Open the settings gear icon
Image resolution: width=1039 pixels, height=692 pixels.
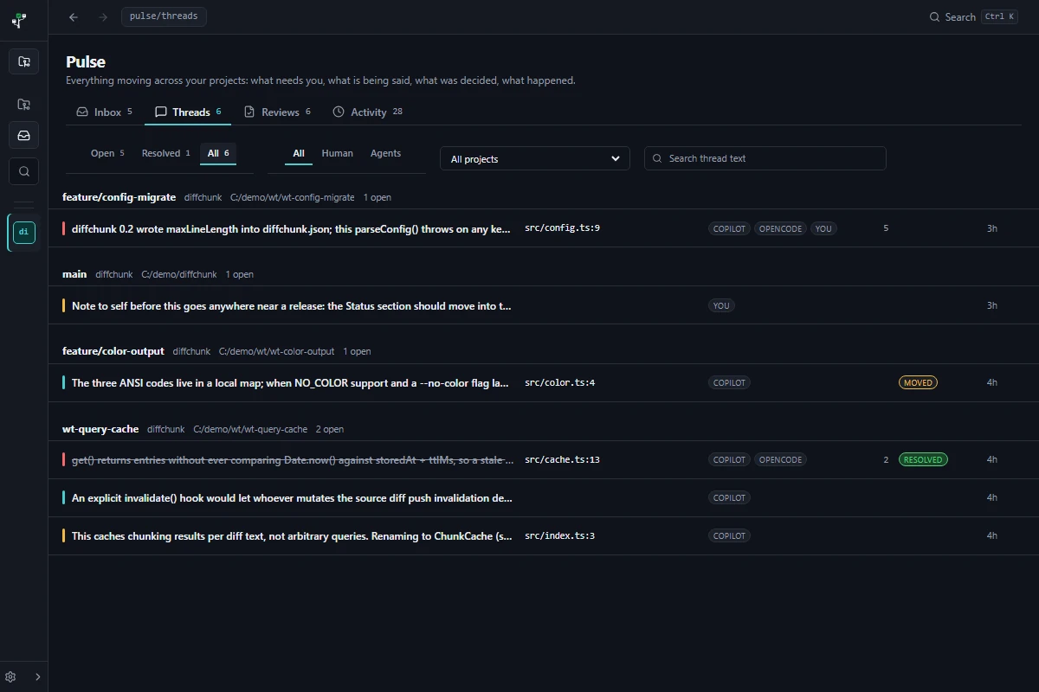pos(11,676)
